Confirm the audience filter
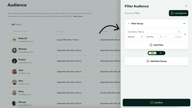192x108 pixels. coord(156,103)
